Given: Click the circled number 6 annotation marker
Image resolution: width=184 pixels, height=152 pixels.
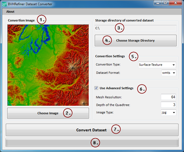Looking at the screenshot, I should tap(141, 89).
